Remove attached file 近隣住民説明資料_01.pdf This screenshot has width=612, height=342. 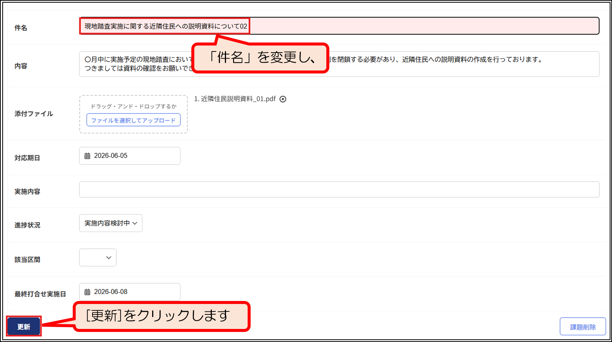point(283,99)
